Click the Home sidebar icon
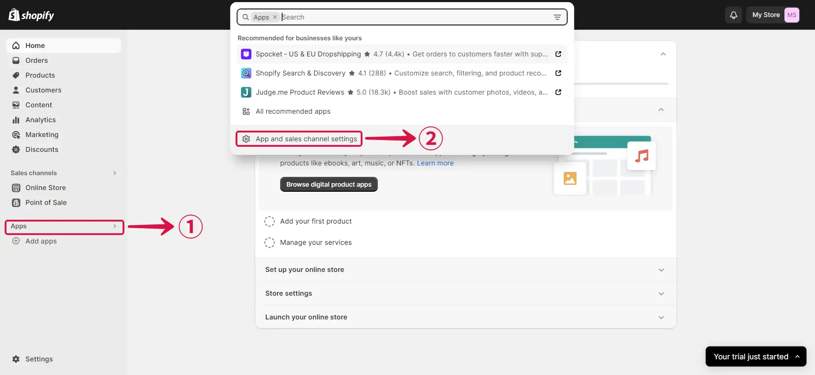 click(16, 46)
